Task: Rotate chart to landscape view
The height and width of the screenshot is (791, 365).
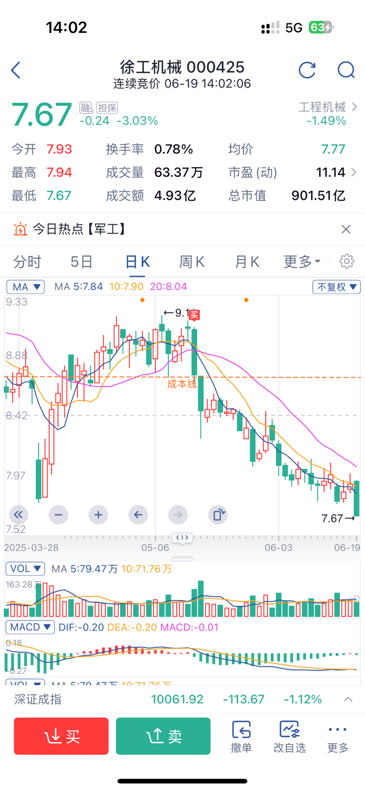Action: pyautogui.click(x=218, y=515)
